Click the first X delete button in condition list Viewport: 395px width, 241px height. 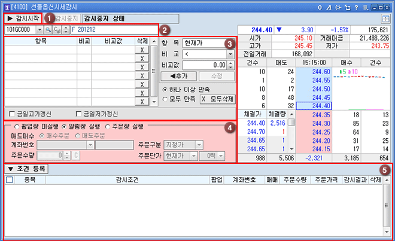pos(141,51)
